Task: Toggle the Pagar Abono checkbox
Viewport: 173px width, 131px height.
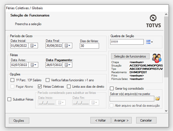Action: click(x=13, y=87)
